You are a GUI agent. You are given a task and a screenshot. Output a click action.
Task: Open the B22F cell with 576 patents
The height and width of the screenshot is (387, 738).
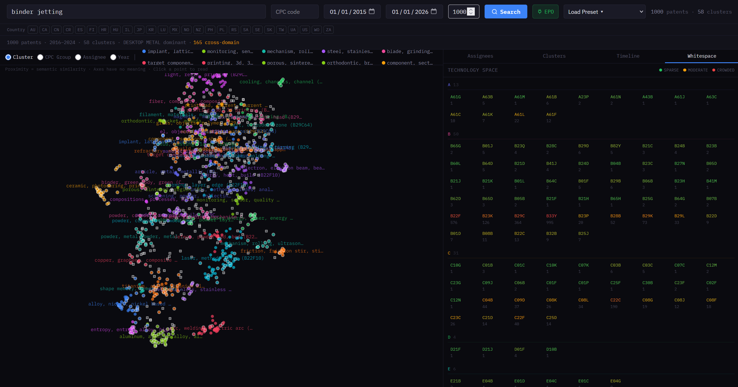point(463,219)
